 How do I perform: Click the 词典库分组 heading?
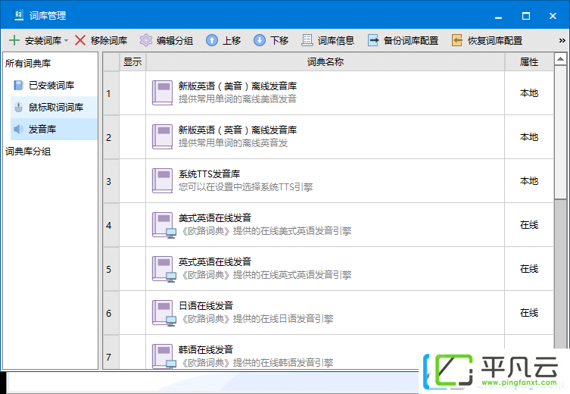click(28, 152)
